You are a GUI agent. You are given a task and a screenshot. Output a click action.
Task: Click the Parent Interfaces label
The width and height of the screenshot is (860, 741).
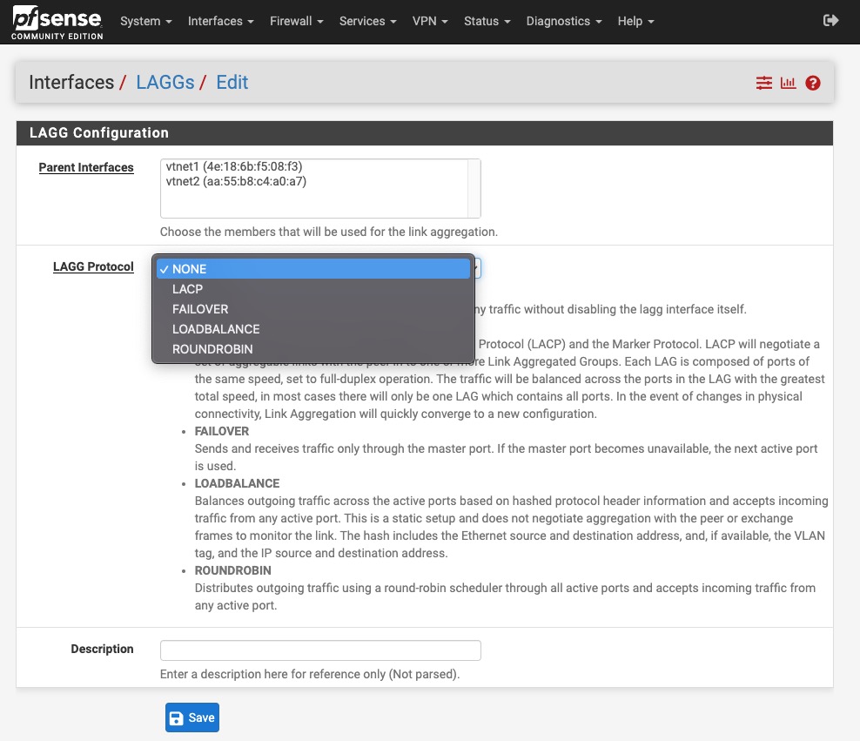[x=86, y=167]
